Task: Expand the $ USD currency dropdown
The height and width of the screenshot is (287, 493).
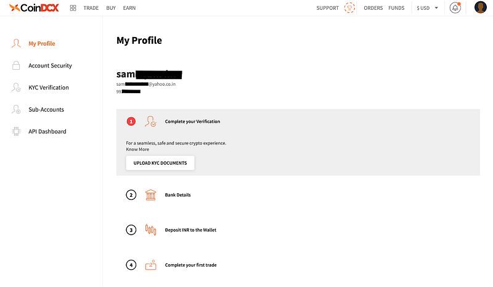Action: coord(428,8)
